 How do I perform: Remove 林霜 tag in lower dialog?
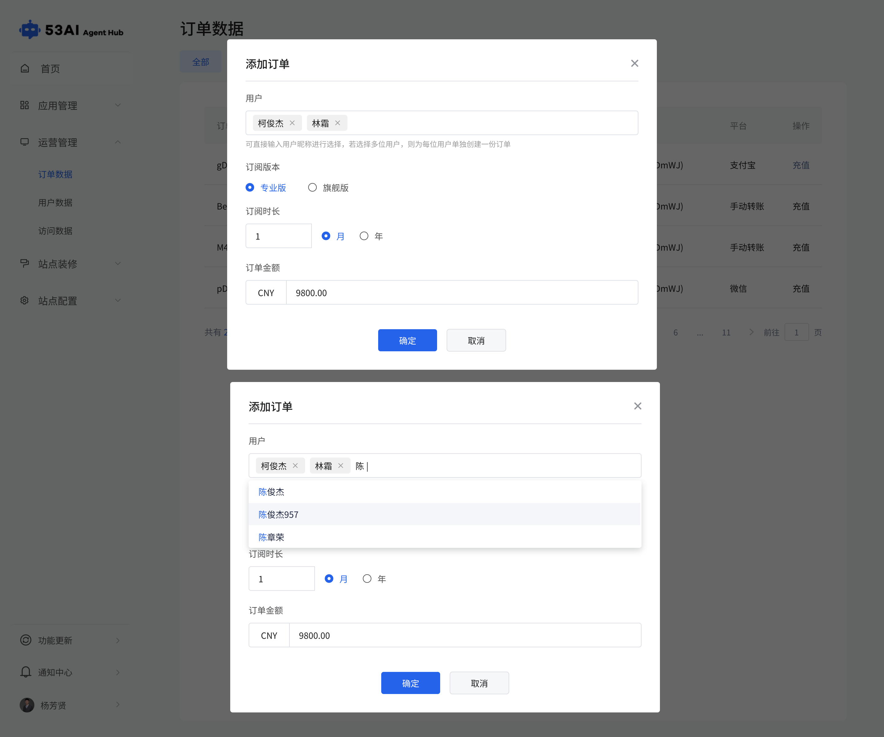pos(340,465)
